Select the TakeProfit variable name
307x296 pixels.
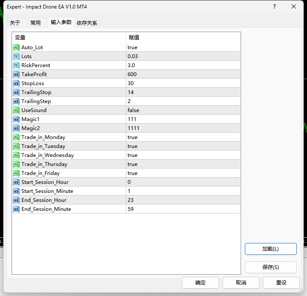[34, 74]
